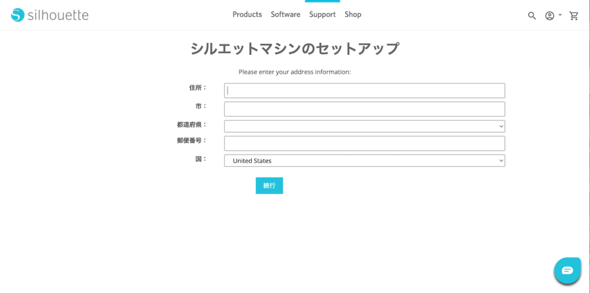The width and height of the screenshot is (590, 293).
Task: Click the 都道府県 field label
Action: click(x=191, y=124)
